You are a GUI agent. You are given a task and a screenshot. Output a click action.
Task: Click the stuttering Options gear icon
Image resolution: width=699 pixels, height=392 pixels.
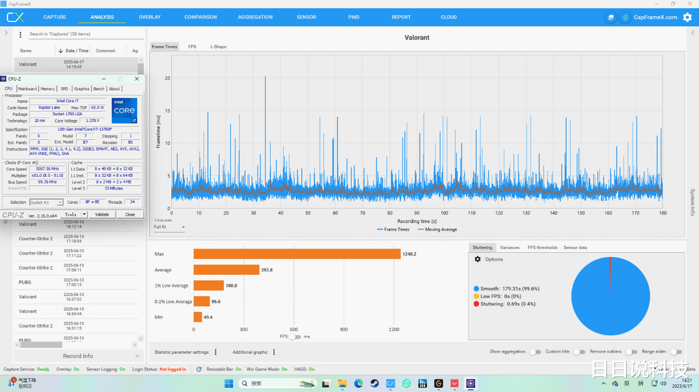pos(478,259)
